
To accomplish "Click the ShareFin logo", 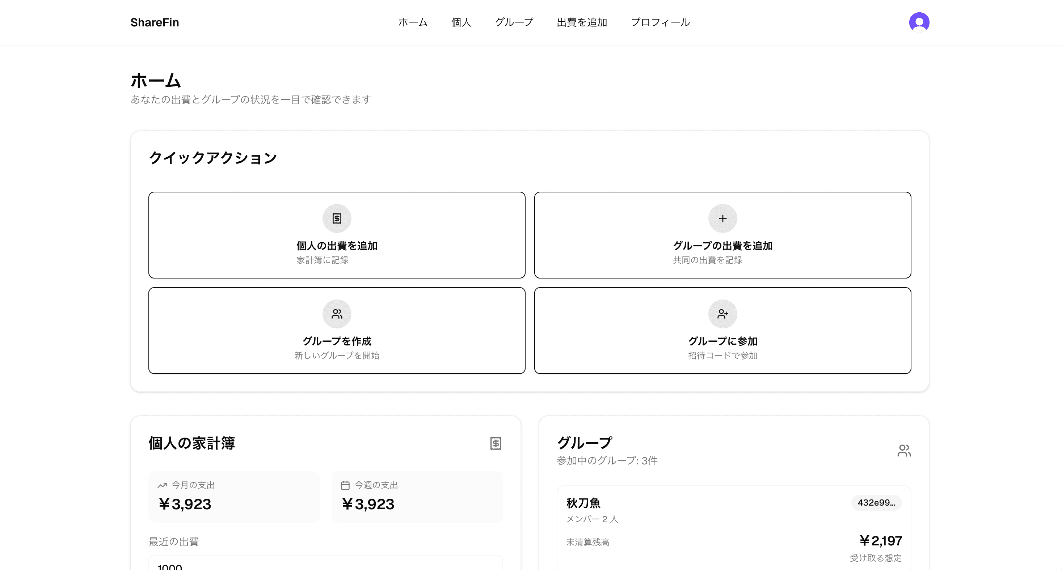I will [155, 22].
